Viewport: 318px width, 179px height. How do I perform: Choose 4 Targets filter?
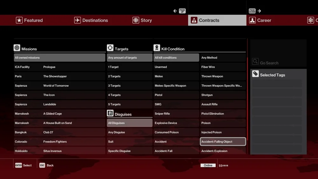point(130,95)
